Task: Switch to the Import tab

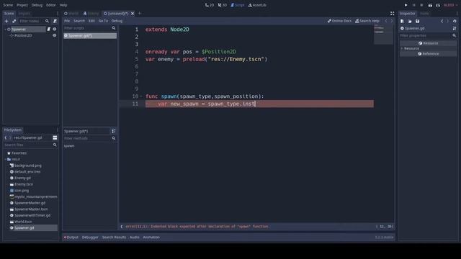Action: point(24,14)
